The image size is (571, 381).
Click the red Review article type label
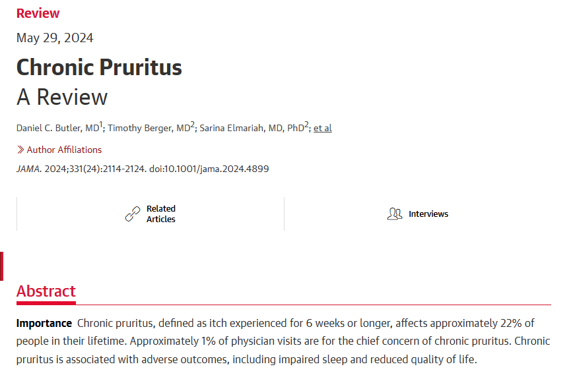point(38,13)
